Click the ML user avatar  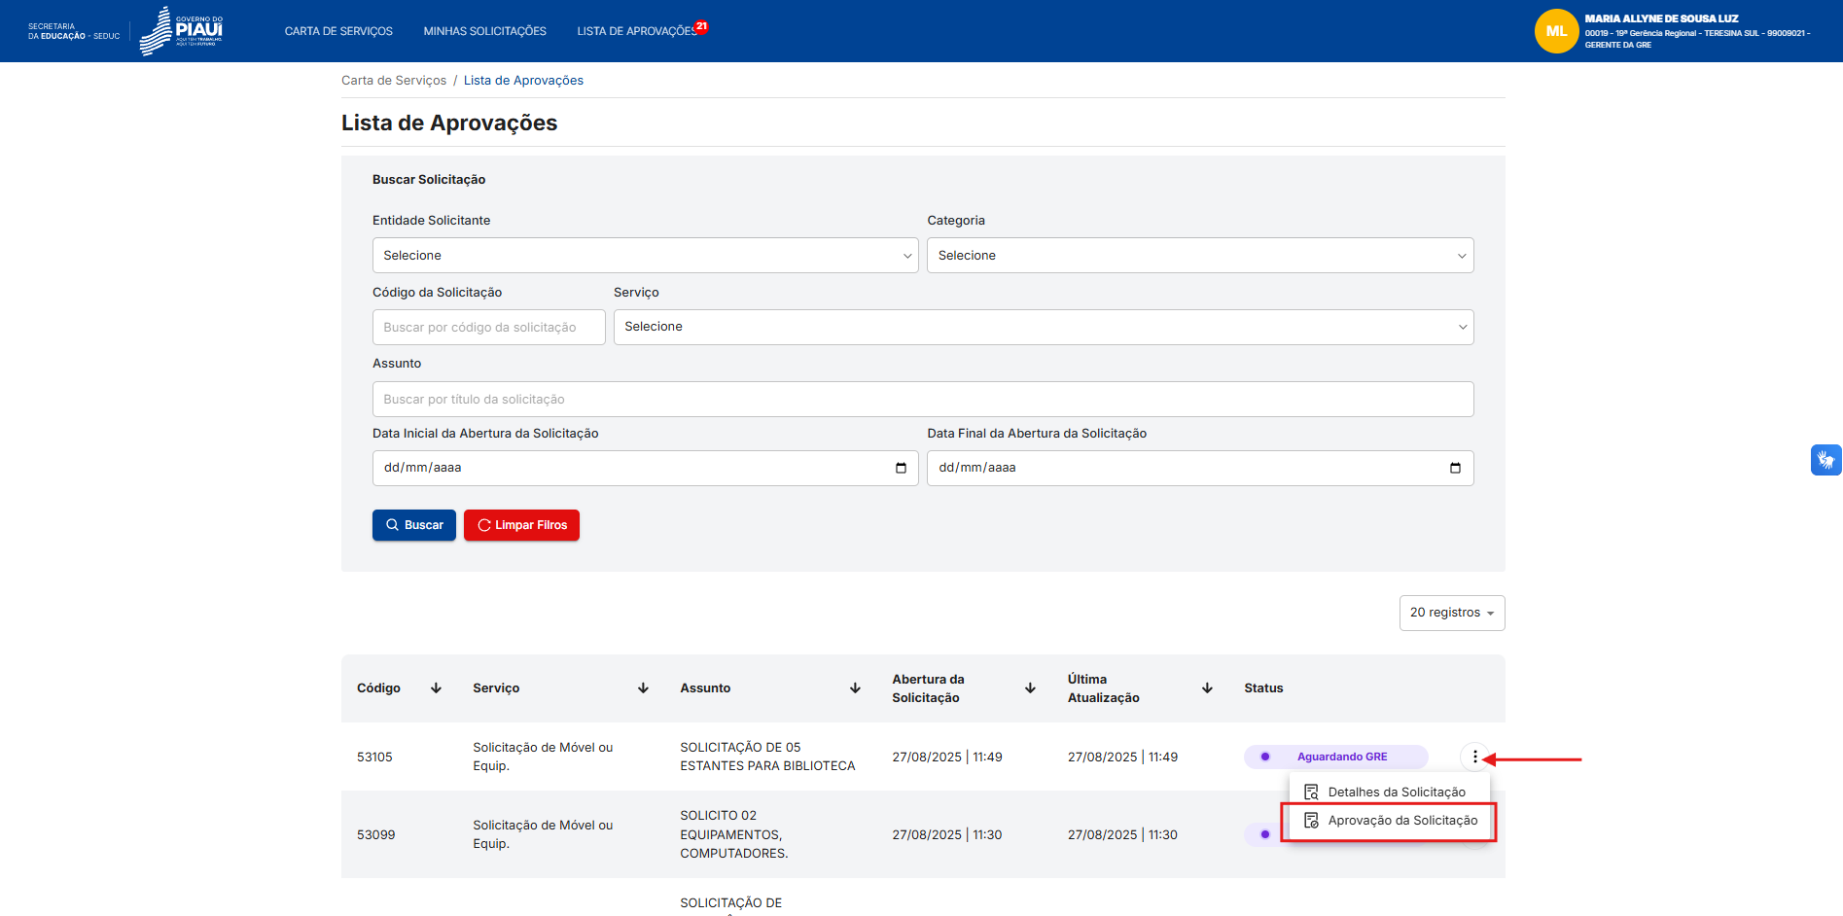coord(1555,31)
